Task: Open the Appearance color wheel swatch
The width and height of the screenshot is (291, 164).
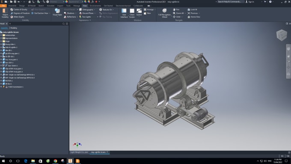Action: click(x=66, y=2)
